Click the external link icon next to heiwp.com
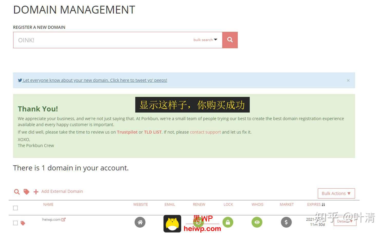The height and width of the screenshot is (233, 385). pyautogui.click(x=63, y=219)
